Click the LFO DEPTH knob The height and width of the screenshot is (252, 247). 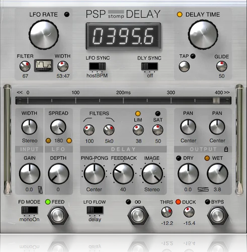pyautogui.click(x=58, y=174)
